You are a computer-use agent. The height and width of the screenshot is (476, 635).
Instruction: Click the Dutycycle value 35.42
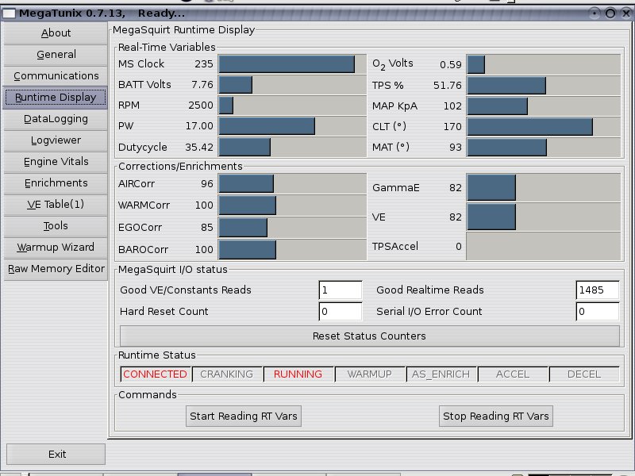tap(199, 147)
